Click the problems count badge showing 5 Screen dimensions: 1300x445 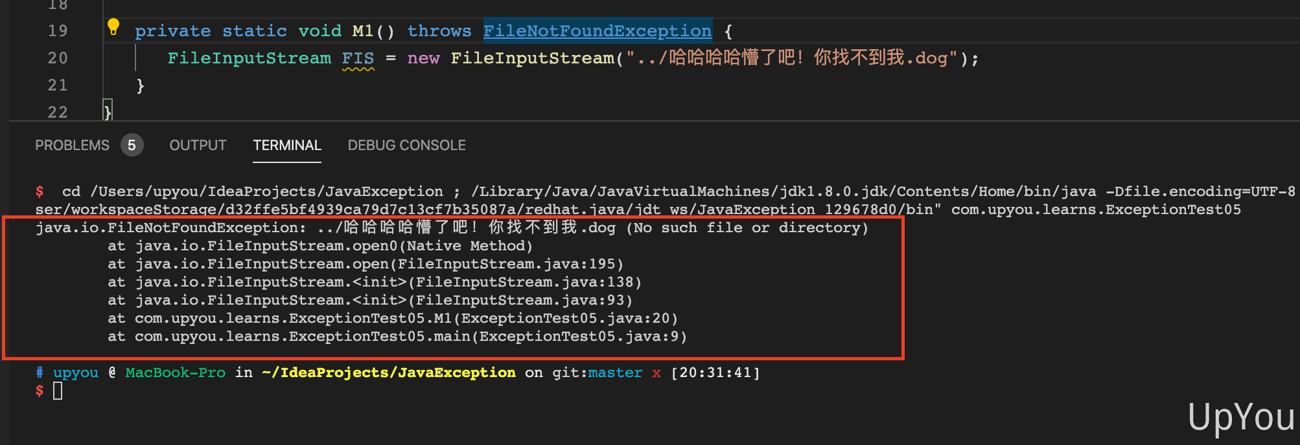pos(132,146)
